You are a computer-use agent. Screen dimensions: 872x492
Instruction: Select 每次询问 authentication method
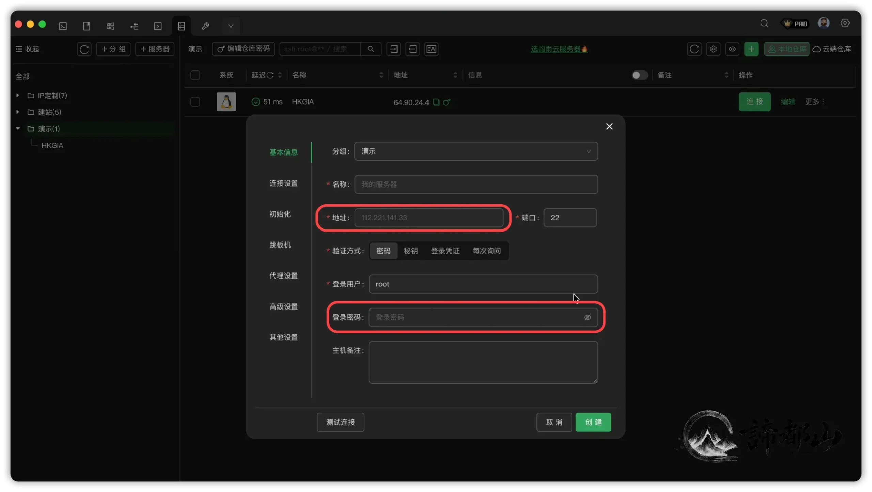click(x=486, y=251)
